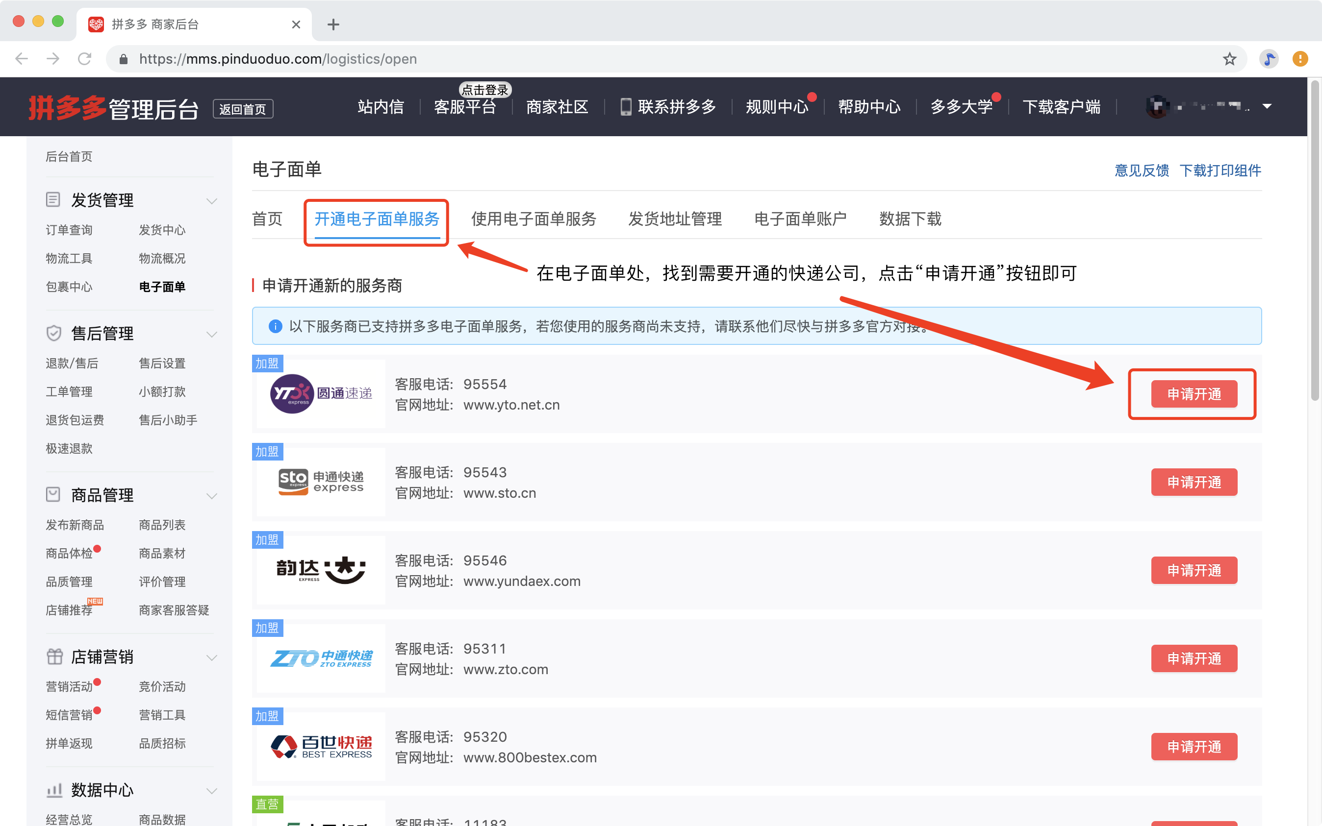Viewport: 1322px width, 826px height.
Task: Click the 商品管理 bag icon
Action: [53, 494]
